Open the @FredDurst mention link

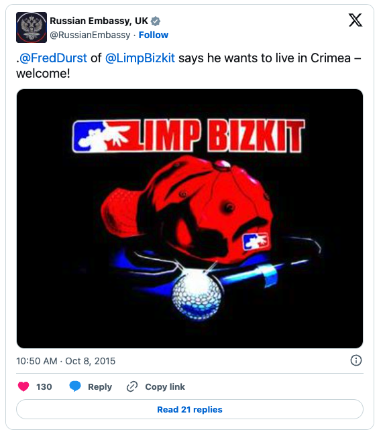point(54,58)
